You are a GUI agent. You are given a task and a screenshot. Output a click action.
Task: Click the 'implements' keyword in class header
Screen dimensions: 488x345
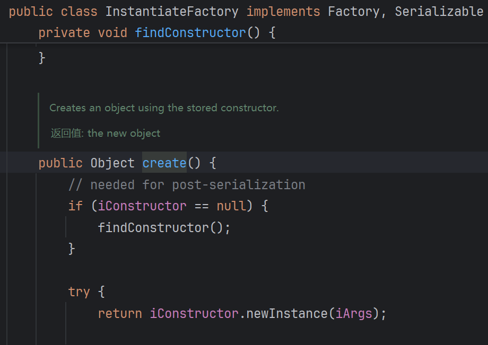(283, 11)
